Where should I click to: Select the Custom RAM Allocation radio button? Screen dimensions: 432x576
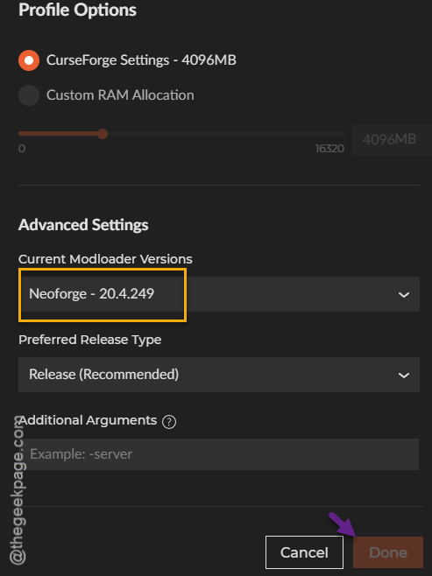(29, 95)
